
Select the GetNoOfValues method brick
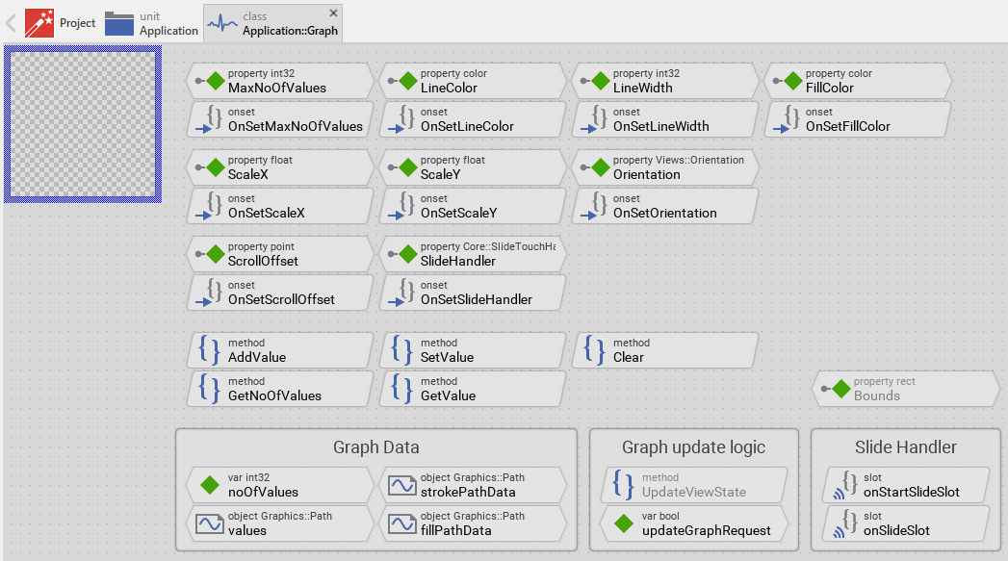click(x=279, y=389)
